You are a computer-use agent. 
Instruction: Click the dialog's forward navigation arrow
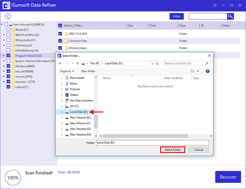67,63
